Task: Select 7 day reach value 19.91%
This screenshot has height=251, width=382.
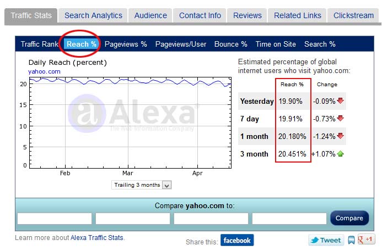Action: (290, 119)
